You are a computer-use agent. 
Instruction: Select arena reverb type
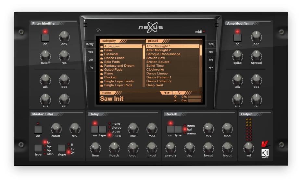pos(185,133)
